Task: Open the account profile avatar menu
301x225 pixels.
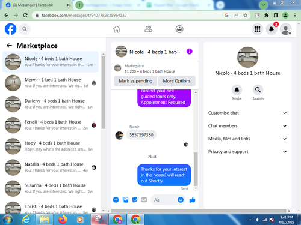Action: click(285, 29)
